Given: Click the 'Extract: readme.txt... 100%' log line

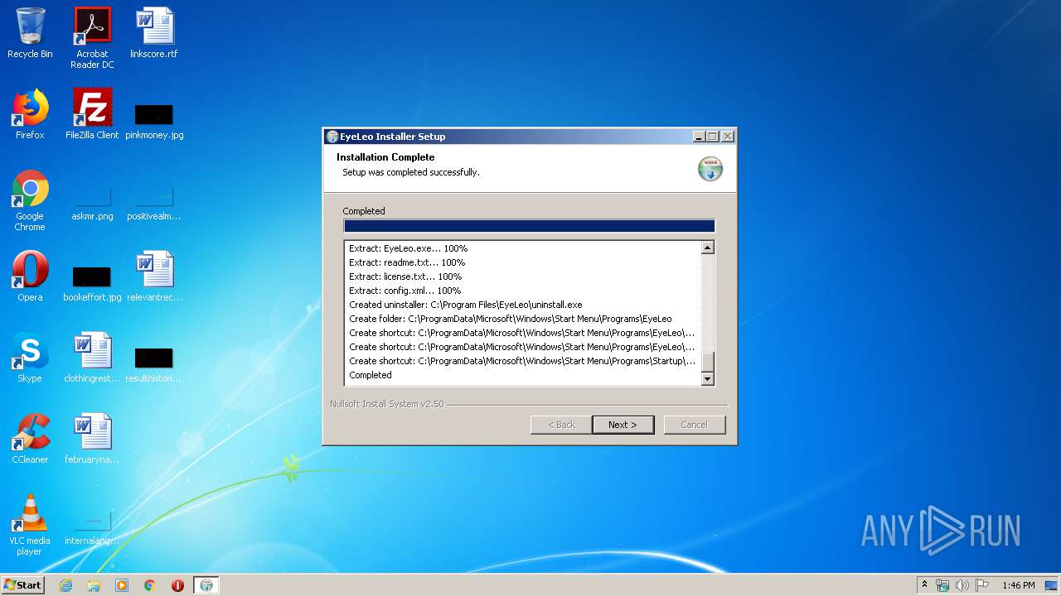Looking at the screenshot, I should click(407, 262).
